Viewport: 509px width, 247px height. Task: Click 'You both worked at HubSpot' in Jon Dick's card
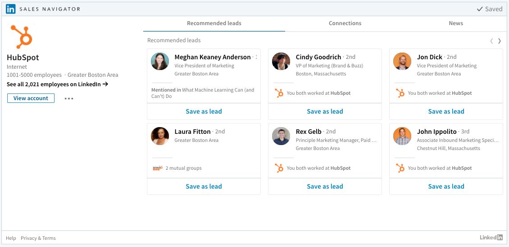coord(440,93)
